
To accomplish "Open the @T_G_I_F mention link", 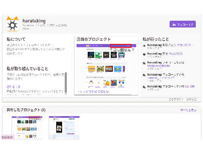I will point(14,87).
